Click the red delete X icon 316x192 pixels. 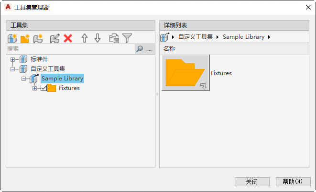point(68,38)
